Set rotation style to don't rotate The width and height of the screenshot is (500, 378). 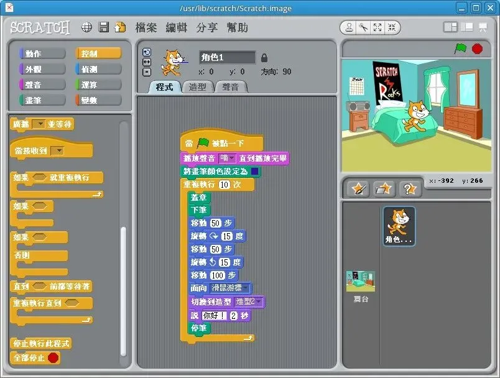[147, 72]
